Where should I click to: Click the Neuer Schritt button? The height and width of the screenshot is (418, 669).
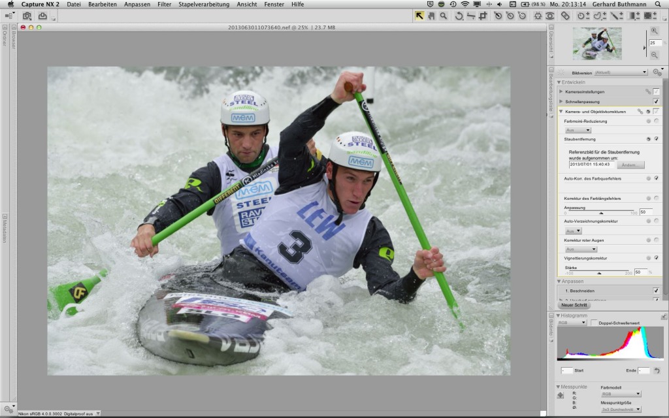click(x=574, y=305)
